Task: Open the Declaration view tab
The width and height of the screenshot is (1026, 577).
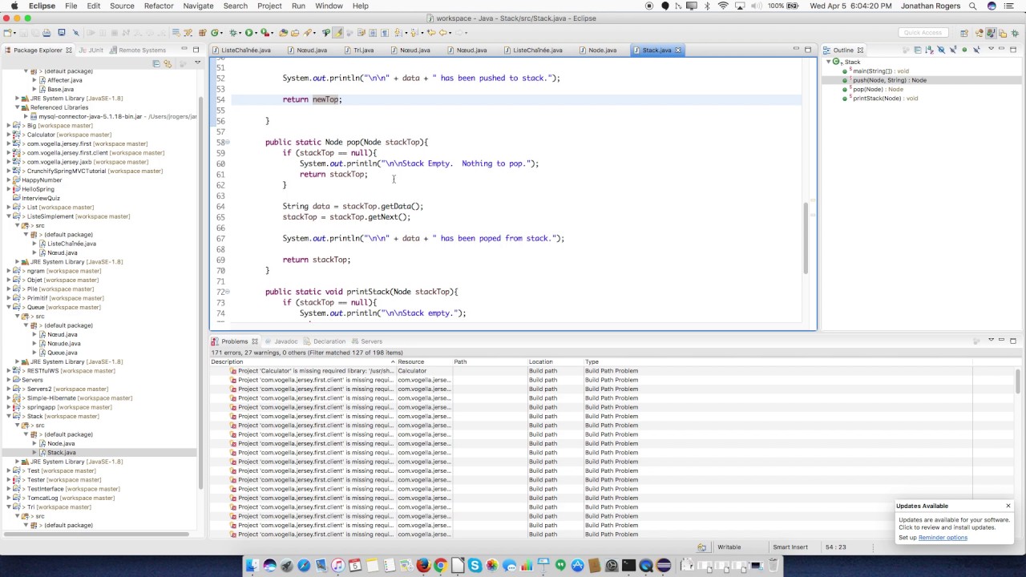Action: click(329, 341)
